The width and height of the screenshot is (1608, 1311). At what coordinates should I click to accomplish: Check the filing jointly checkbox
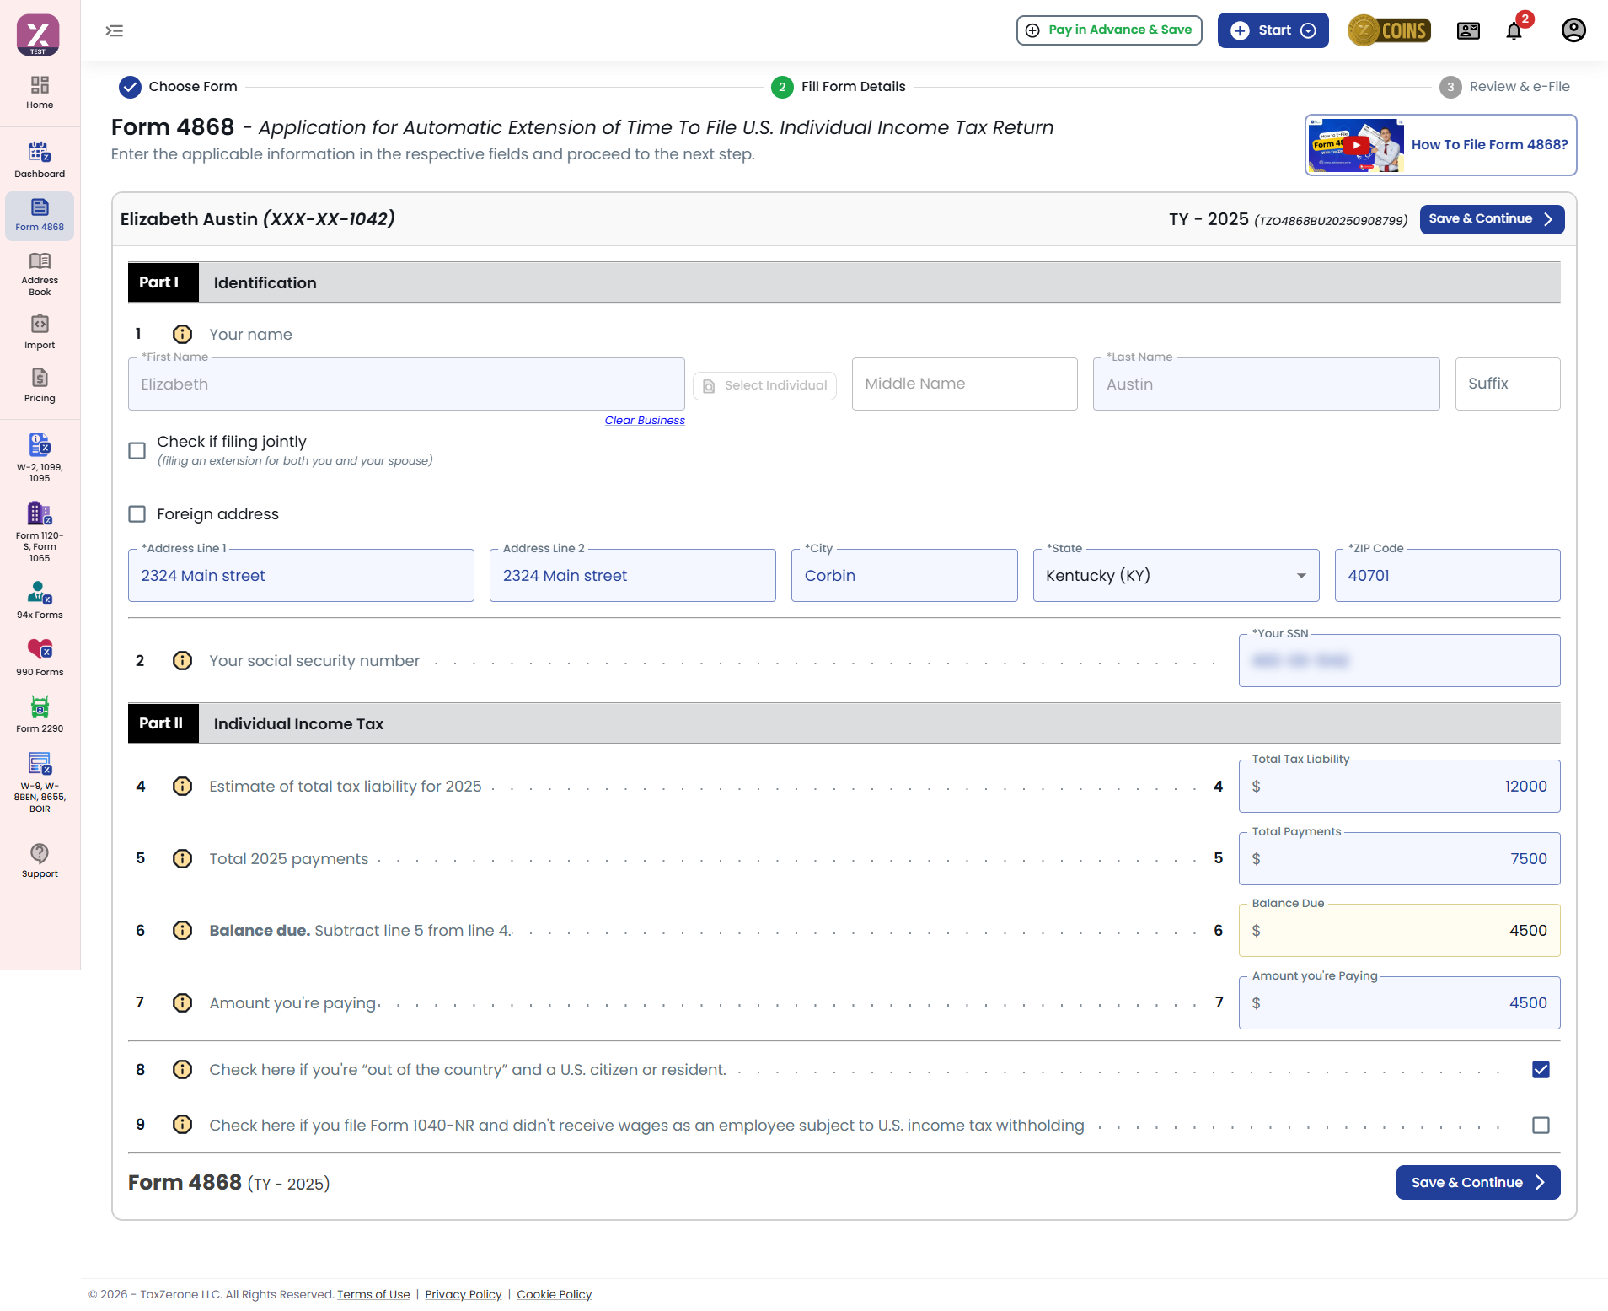[137, 451]
